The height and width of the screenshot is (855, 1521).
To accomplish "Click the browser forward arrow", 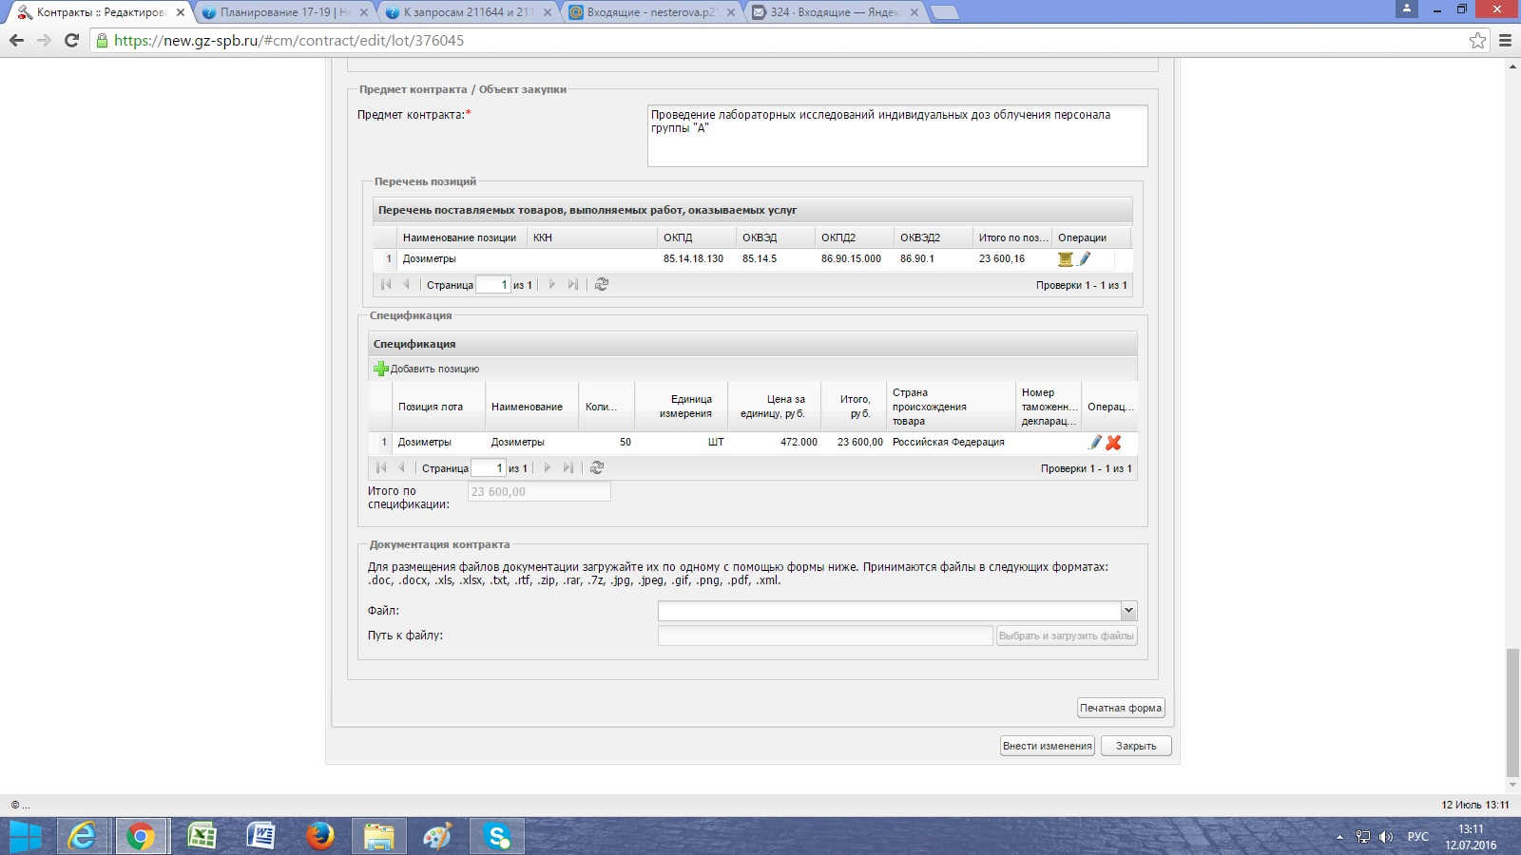I will [x=44, y=41].
